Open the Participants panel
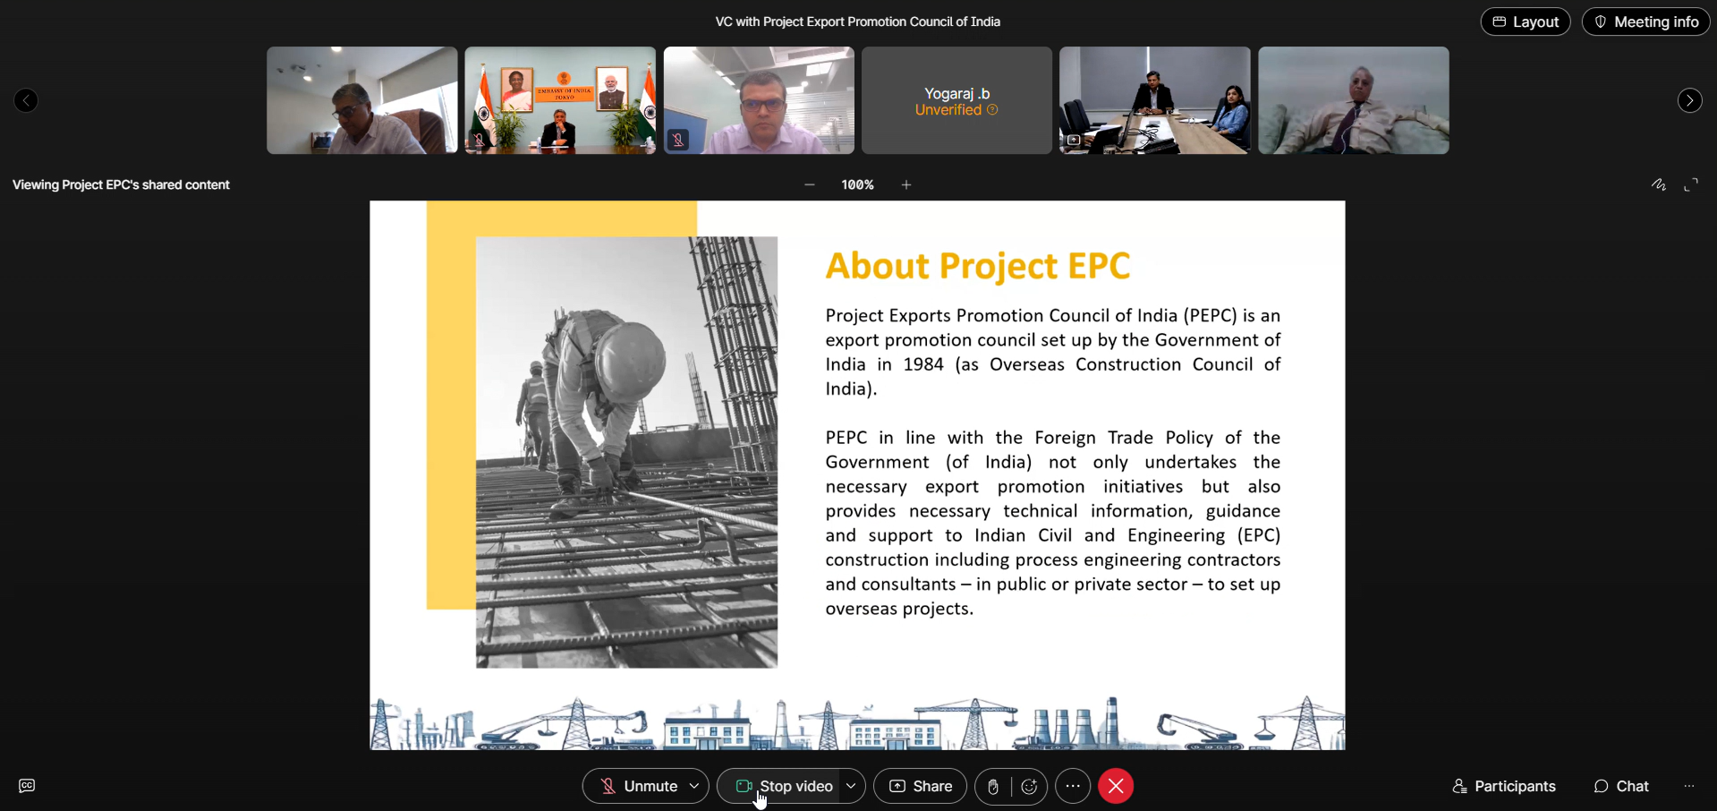 [x=1503, y=786]
